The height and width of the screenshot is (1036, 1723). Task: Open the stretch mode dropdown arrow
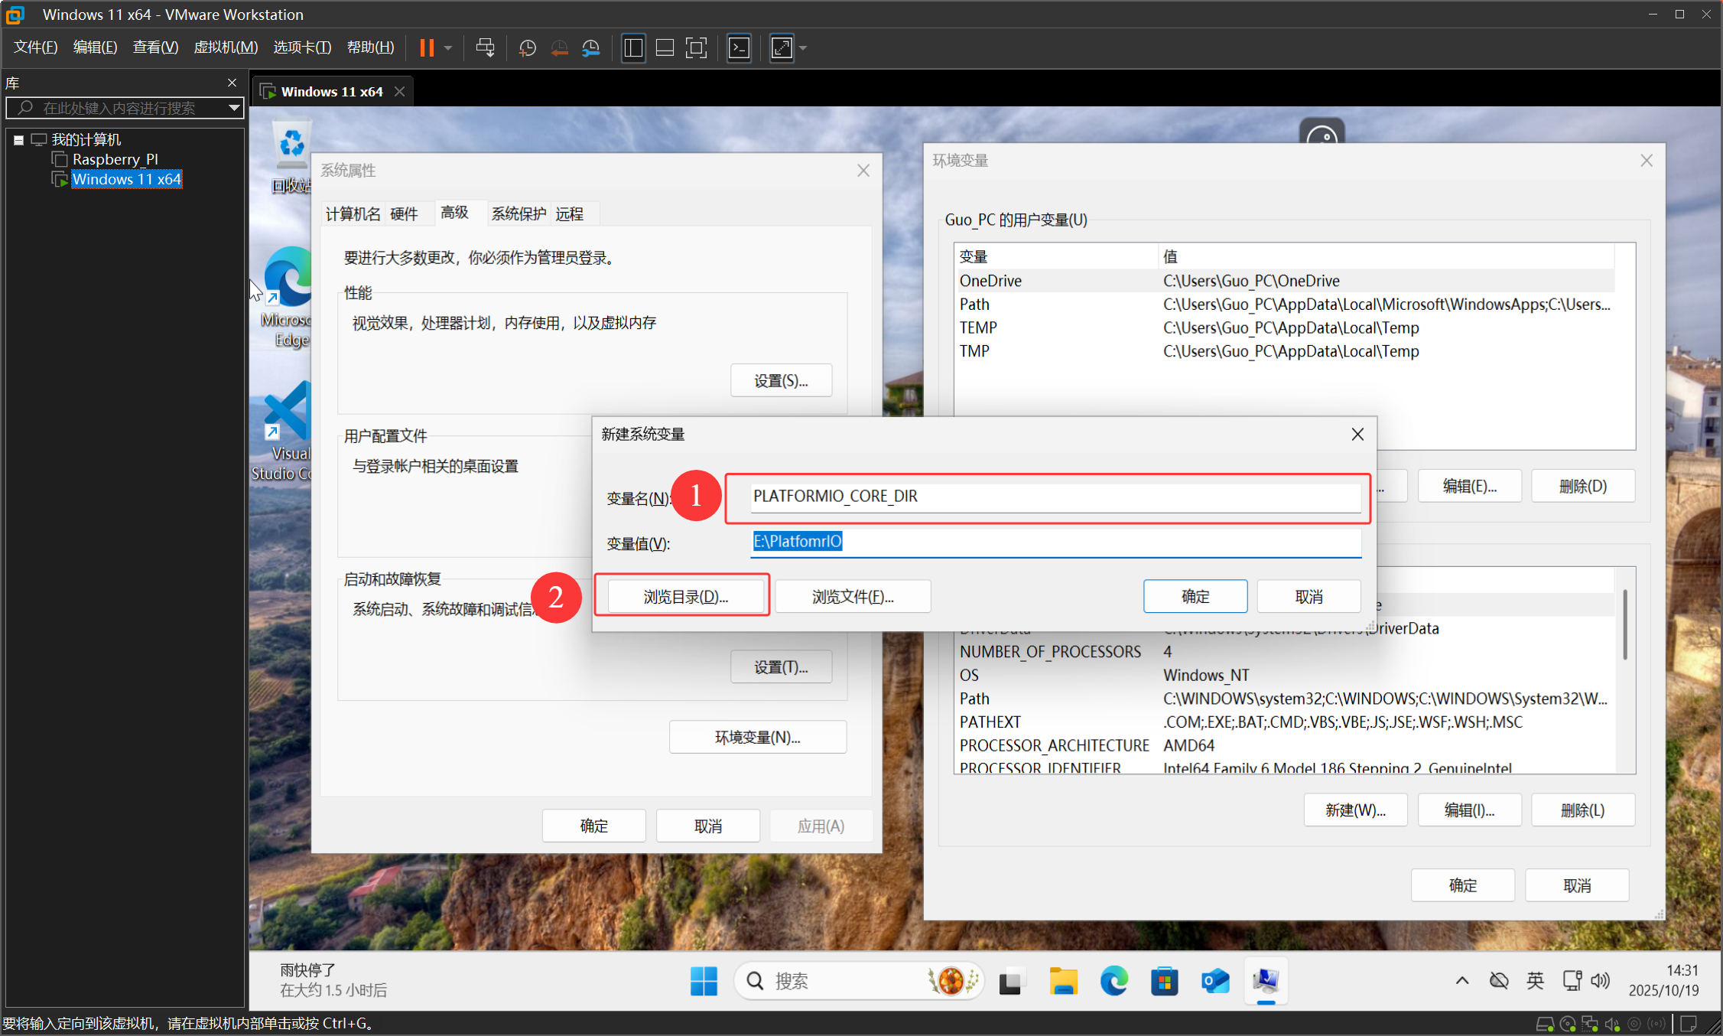tap(803, 48)
